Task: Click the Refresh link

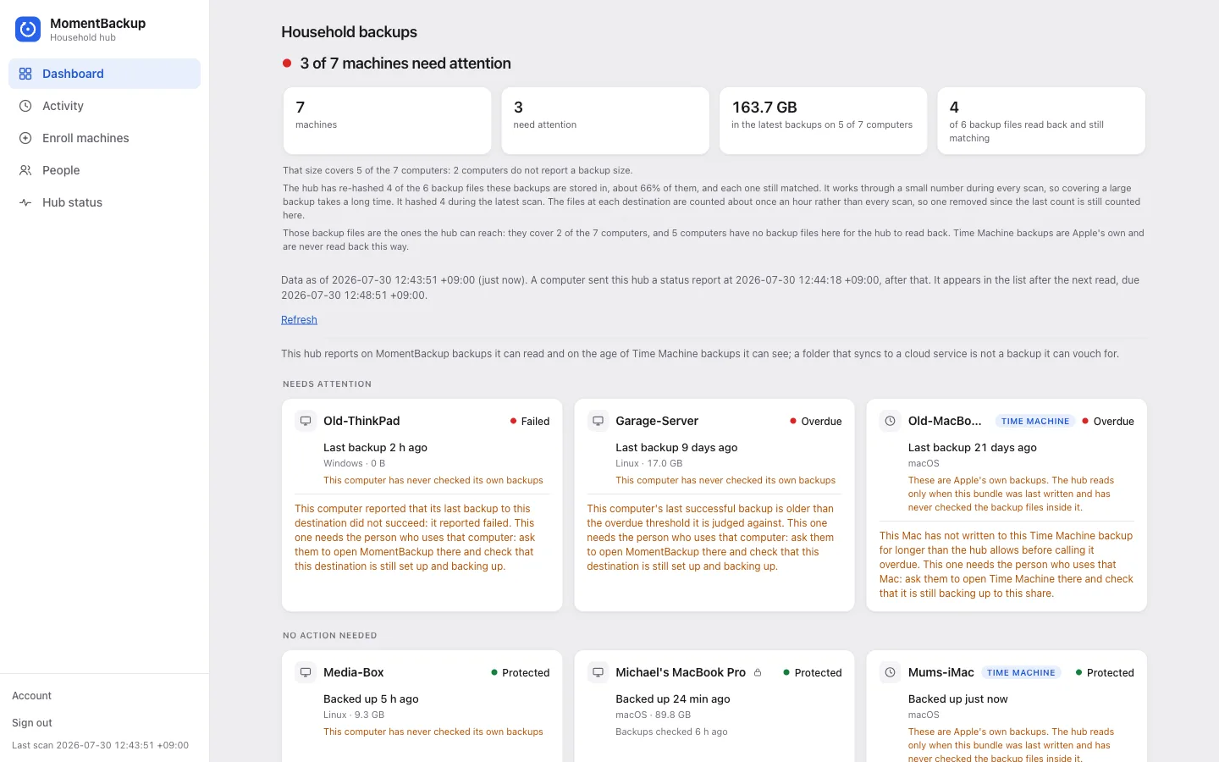Action: click(299, 320)
